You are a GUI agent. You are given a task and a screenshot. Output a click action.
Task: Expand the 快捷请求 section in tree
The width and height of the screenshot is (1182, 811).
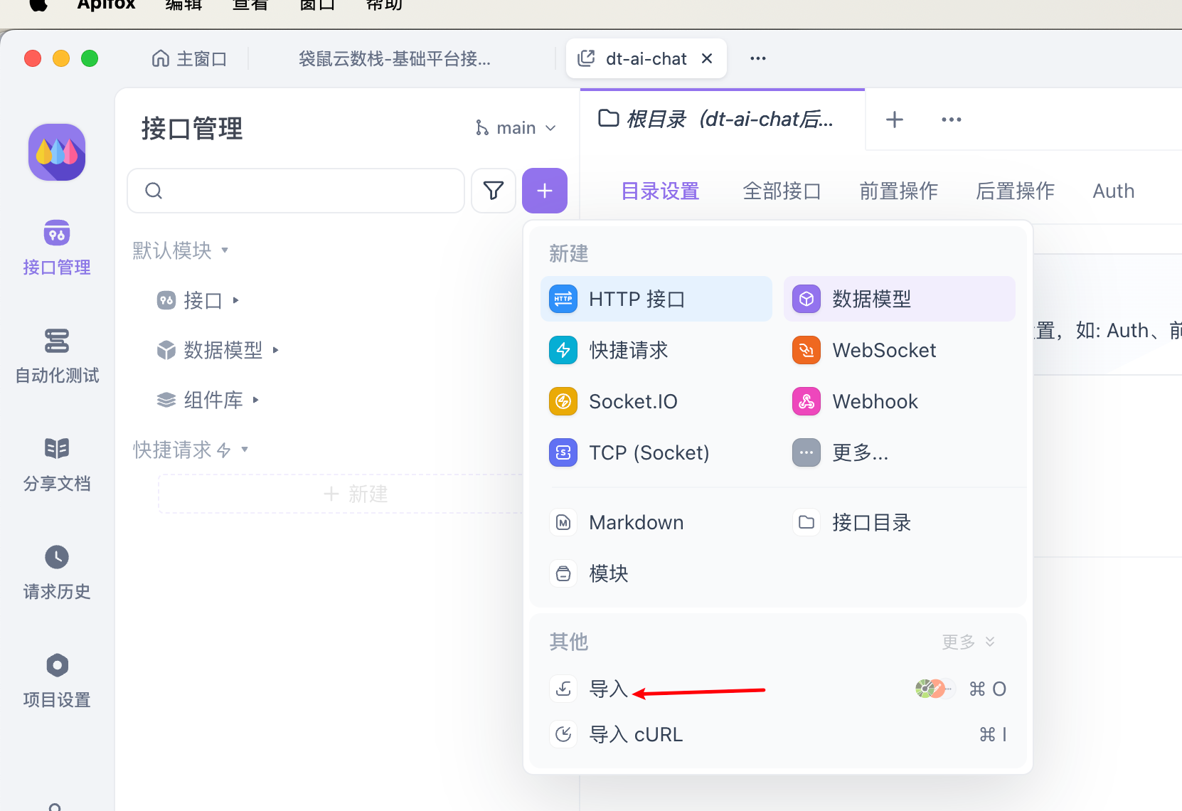pyautogui.click(x=191, y=450)
